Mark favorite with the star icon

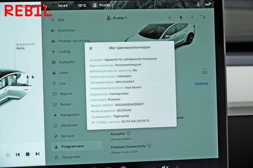[x=8, y=155]
